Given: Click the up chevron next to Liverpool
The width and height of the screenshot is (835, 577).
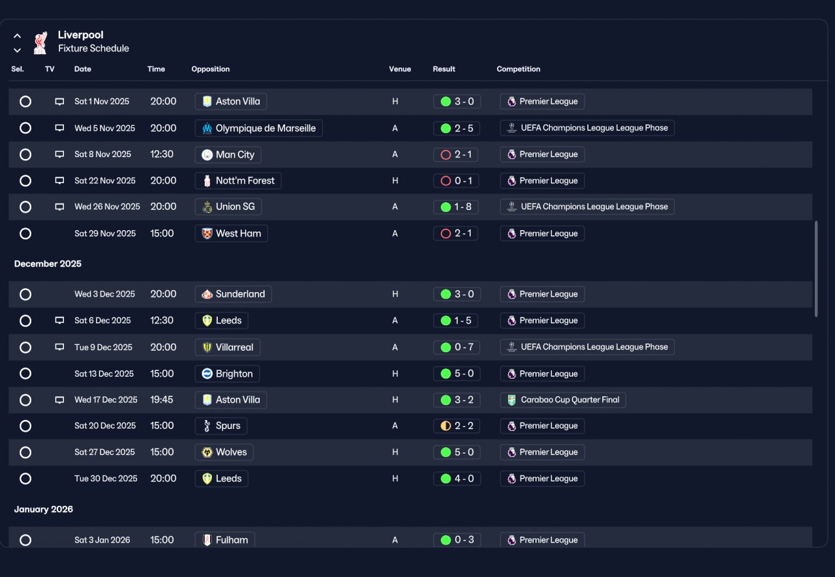Looking at the screenshot, I should [18, 36].
